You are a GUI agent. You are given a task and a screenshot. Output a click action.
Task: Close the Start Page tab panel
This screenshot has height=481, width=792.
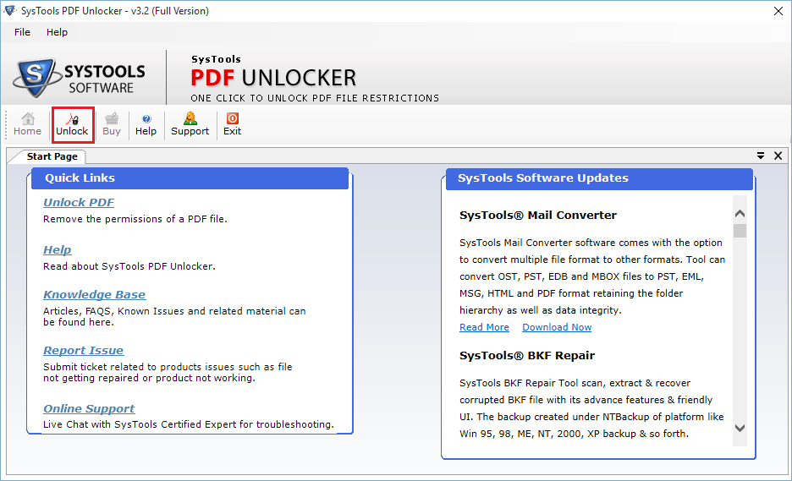click(x=777, y=156)
